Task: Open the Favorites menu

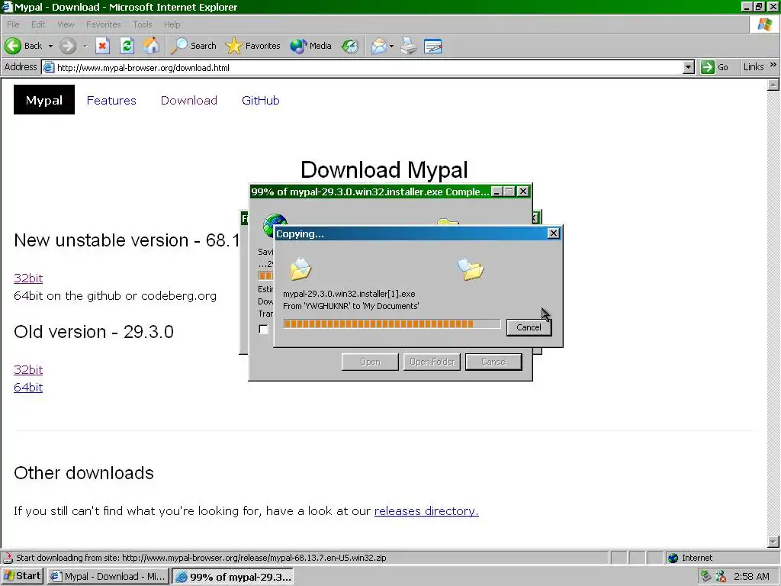Action: 104,24
